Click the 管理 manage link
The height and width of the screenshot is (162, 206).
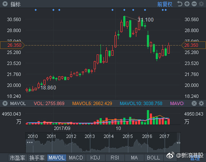(x=195, y=159)
